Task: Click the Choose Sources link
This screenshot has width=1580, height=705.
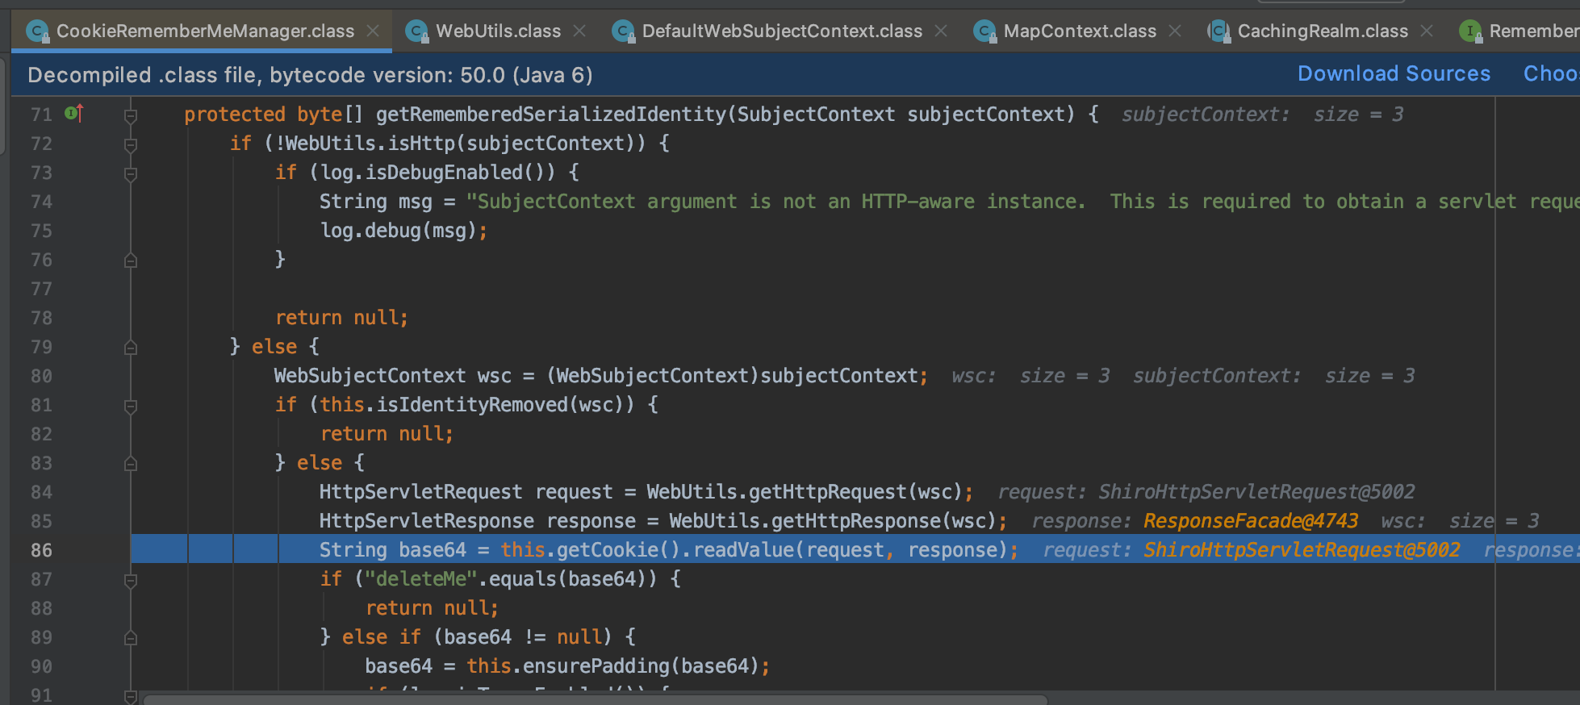Action: [1551, 73]
